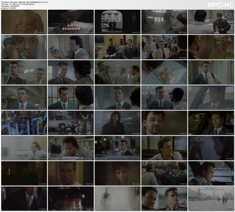Open the thumbnail stamped 00:27:55
Image resolution: width=235 pixels, height=212 pixels.
point(24,72)
